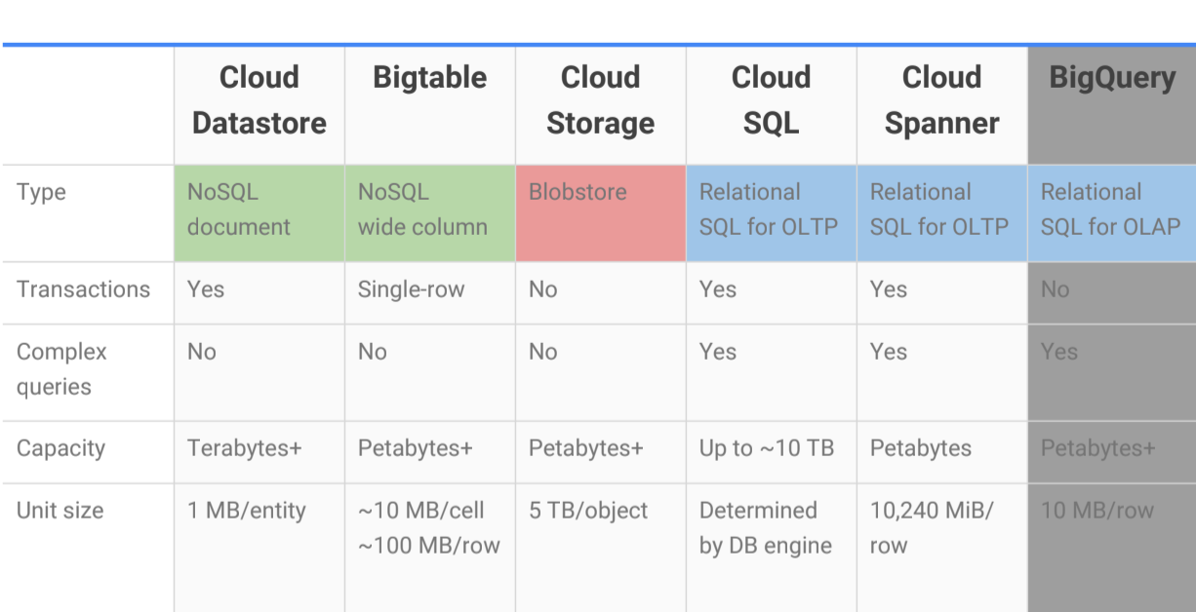Click the Cloud Datastore column header
The image size is (1196, 612).
pos(259,100)
